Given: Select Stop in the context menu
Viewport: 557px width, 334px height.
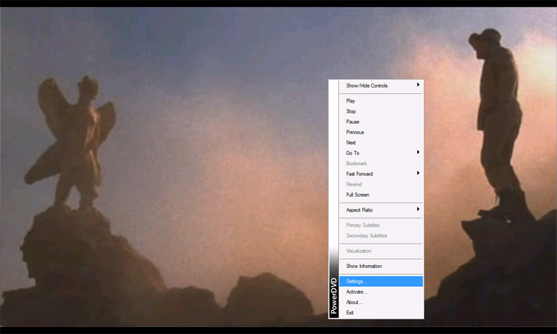Looking at the screenshot, I should point(381,111).
